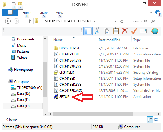The width and height of the screenshot is (163, 132).
Task: Select Homegroup in navigation pane
Action: tap(23, 70)
